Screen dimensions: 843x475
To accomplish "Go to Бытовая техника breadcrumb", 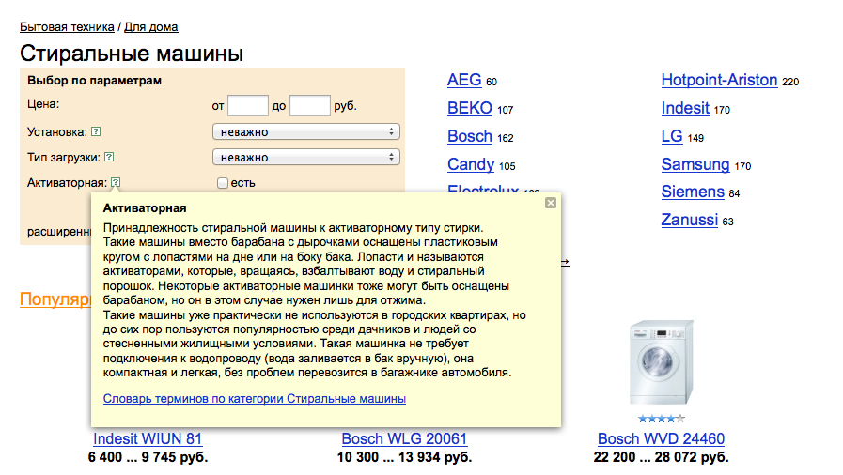I will pyautogui.click(x=67, y=27).
